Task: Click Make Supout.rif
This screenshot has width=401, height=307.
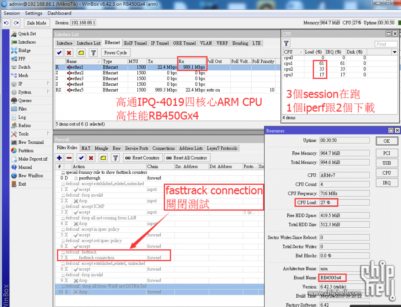Action: coord(33,159)
